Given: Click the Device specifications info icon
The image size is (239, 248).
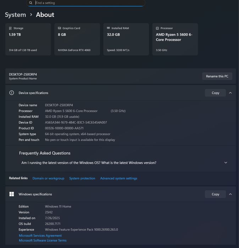Looking at the screenshot, I should [x=12, y=93].
